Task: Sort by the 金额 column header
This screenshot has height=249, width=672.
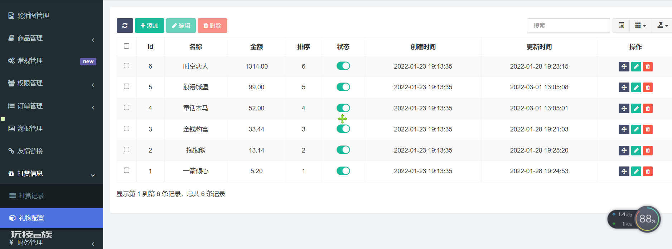Action: point(256,47)
